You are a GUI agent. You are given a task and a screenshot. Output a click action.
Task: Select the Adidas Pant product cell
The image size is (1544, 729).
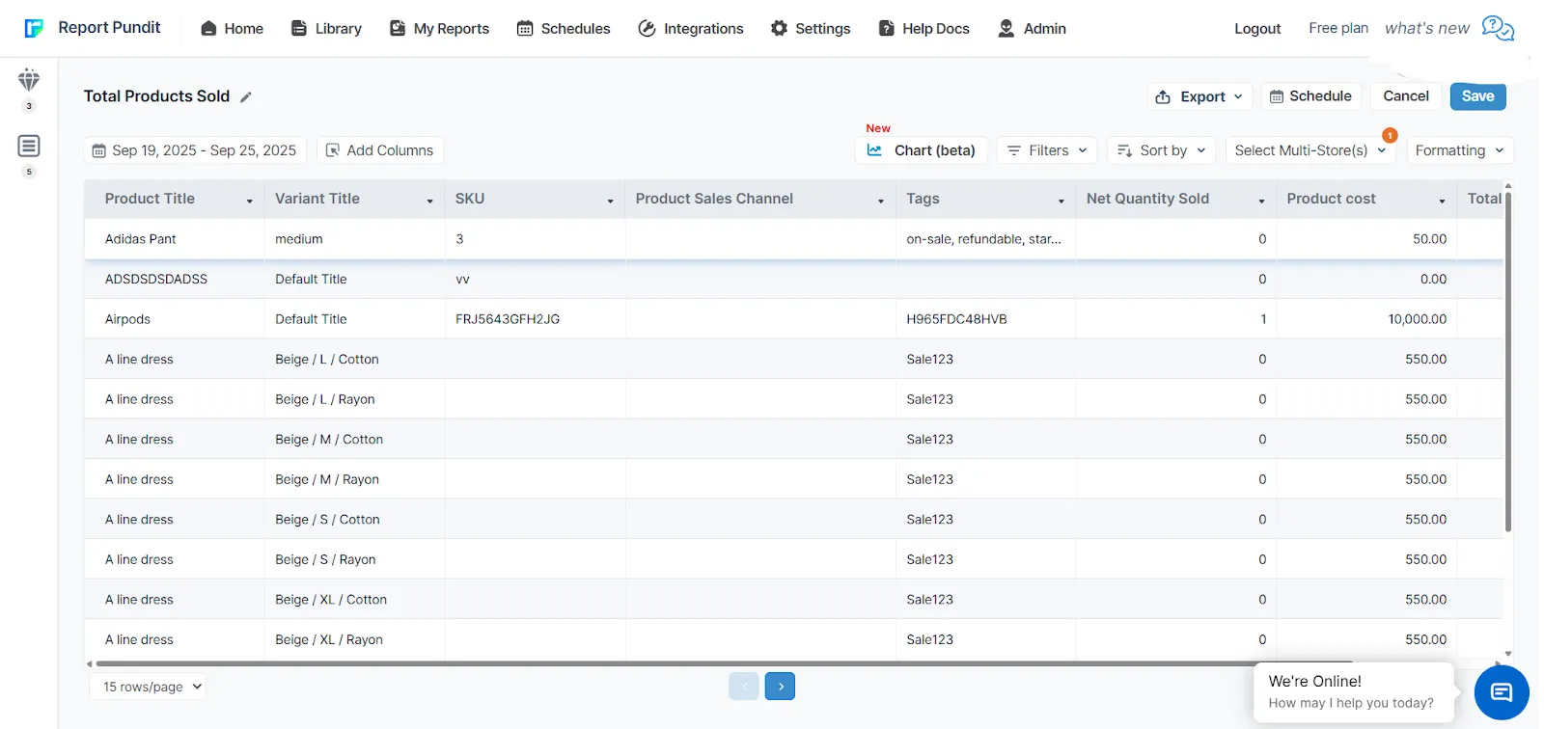pos(175,239)
